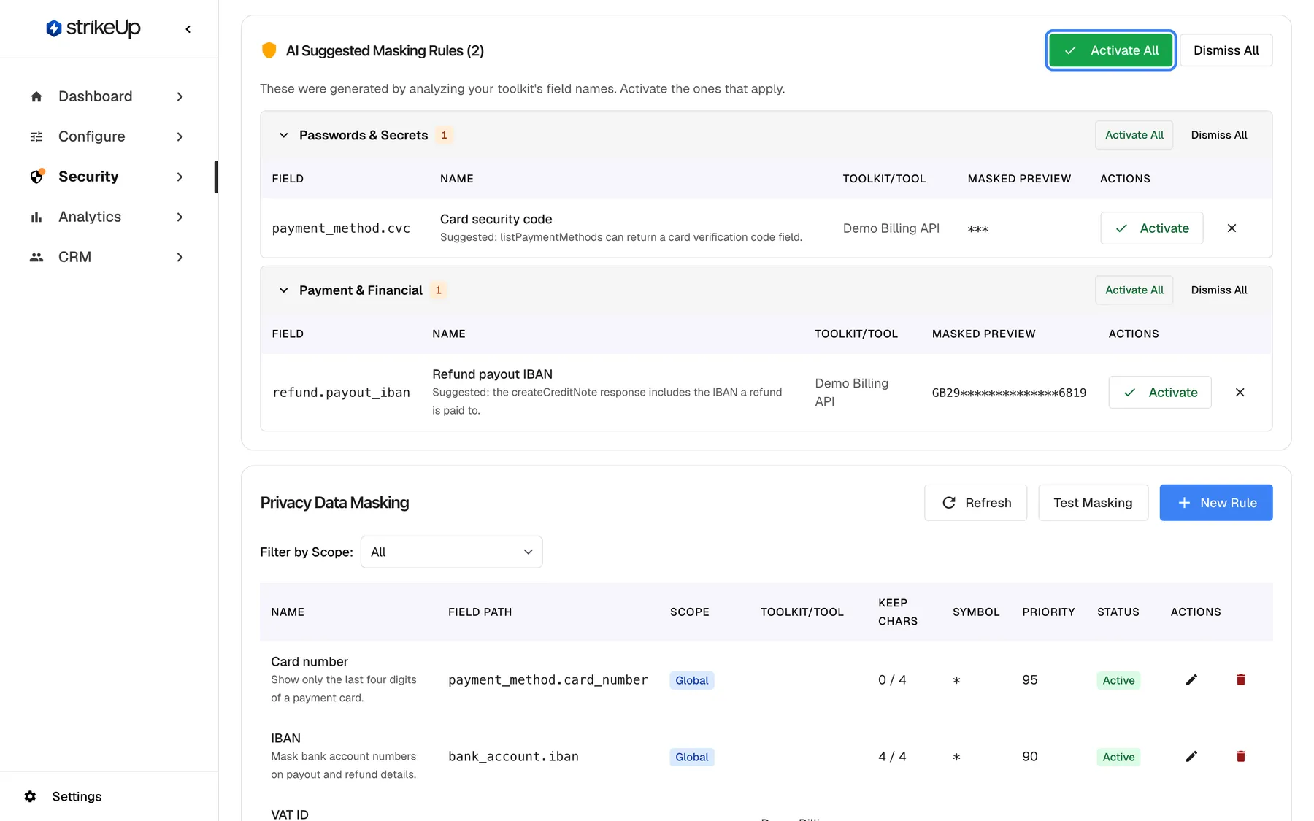Dismiss all Passwords & Secrets suggestions
The image size is (1314, 821).
[1219, 135]
